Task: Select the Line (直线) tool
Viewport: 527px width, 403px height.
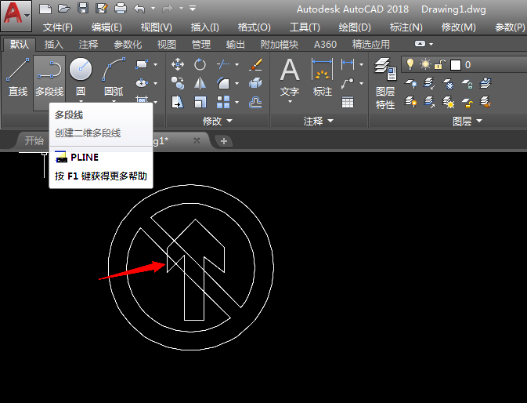Action: tap(17, 77)
